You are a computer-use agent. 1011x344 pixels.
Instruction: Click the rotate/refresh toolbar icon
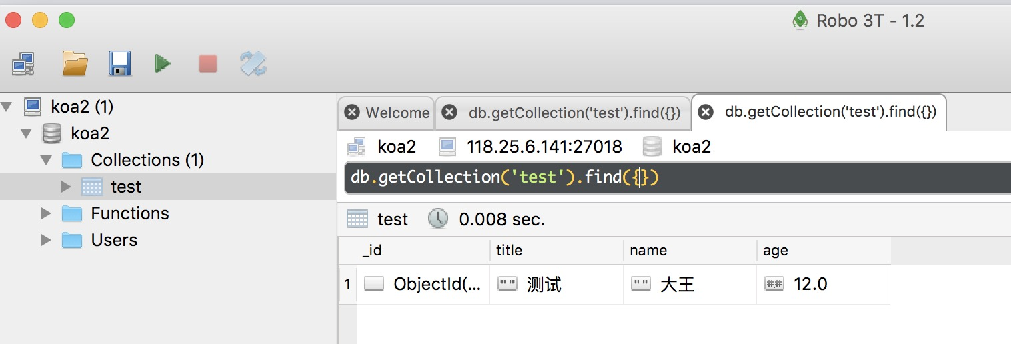click(x=253, y=64)
